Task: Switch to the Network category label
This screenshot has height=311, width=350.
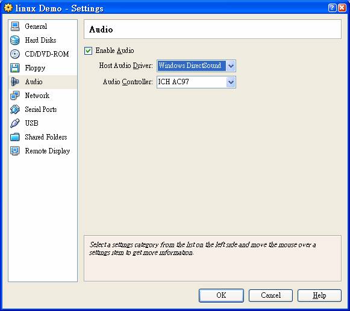Action: (37, 96)
